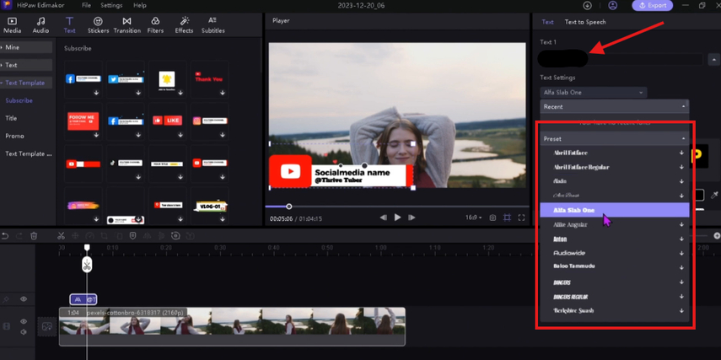Collapse the Text Template category
The height and width of the screenshot is (360, 721).
click(26, 83)
